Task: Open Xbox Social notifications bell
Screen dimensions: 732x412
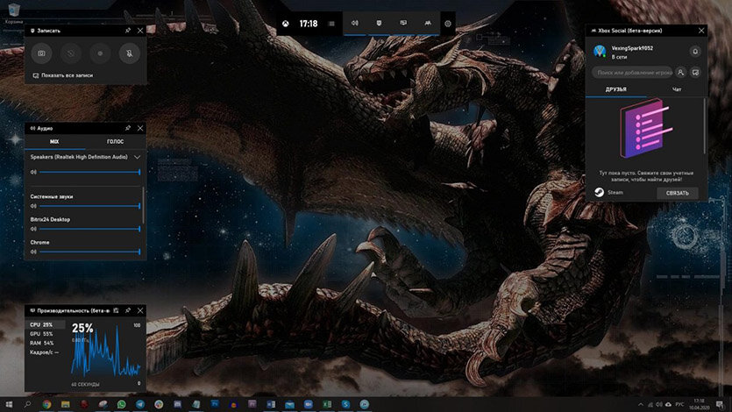Action: point(695,52)
